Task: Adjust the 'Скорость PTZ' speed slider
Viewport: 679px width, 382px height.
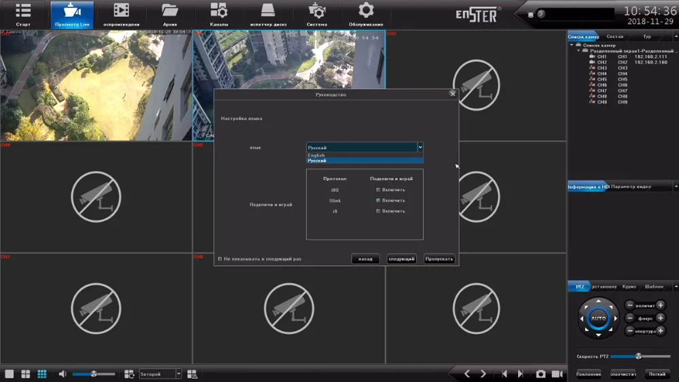Action: click(x=640, y=356)
